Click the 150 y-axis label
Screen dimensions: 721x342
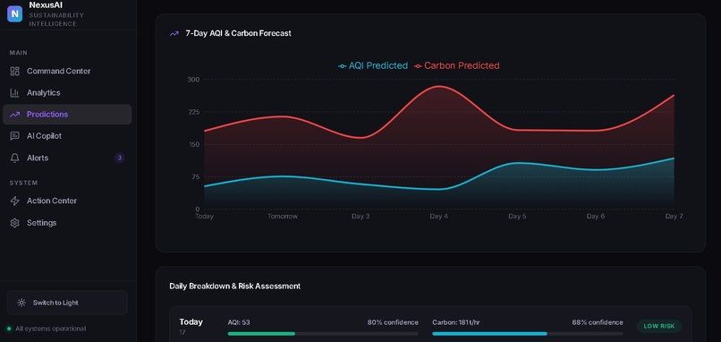193,144
